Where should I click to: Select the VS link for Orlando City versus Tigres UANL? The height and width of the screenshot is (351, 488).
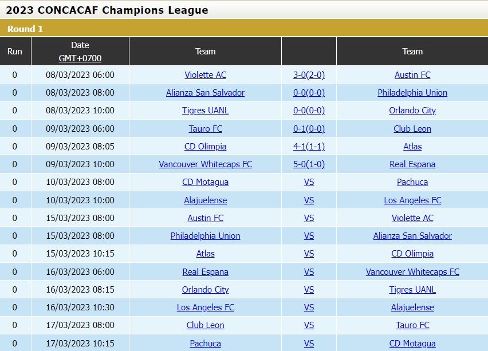pyautogui.click(x=308, y=290)
